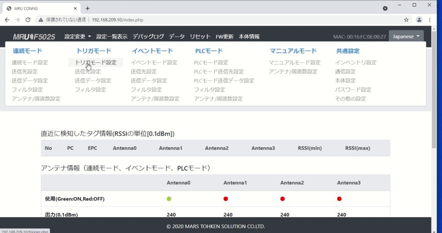
Task: Click the MAC address text in navbar
Action: coord(360,37)
